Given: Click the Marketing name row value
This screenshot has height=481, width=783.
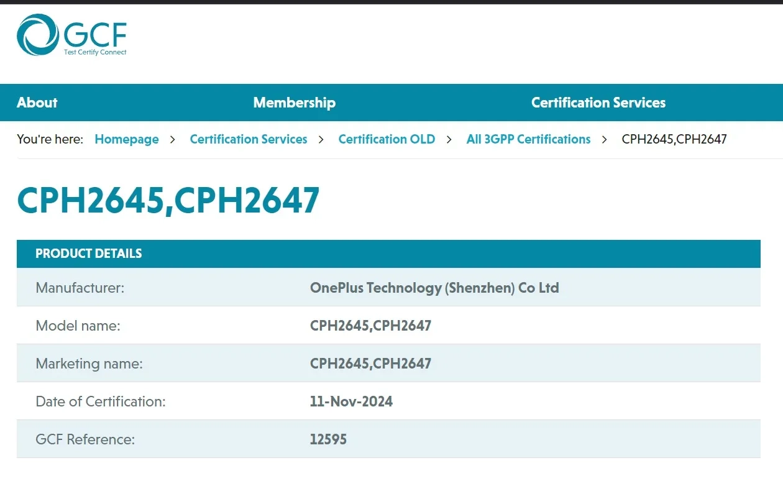Looking at the screenshot, I should point(370,364).
